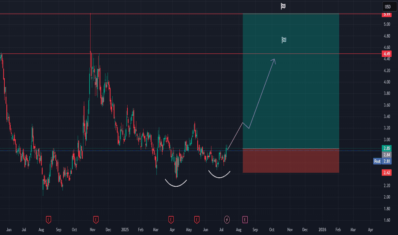This screenshot has width=398, height=235.
Task: Click the 4.00 value on the price scale
Action: 387,82
